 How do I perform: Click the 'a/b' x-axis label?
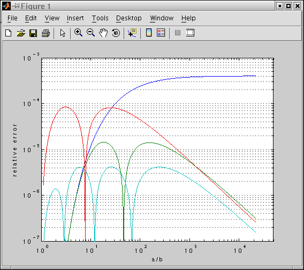[157, 259]
